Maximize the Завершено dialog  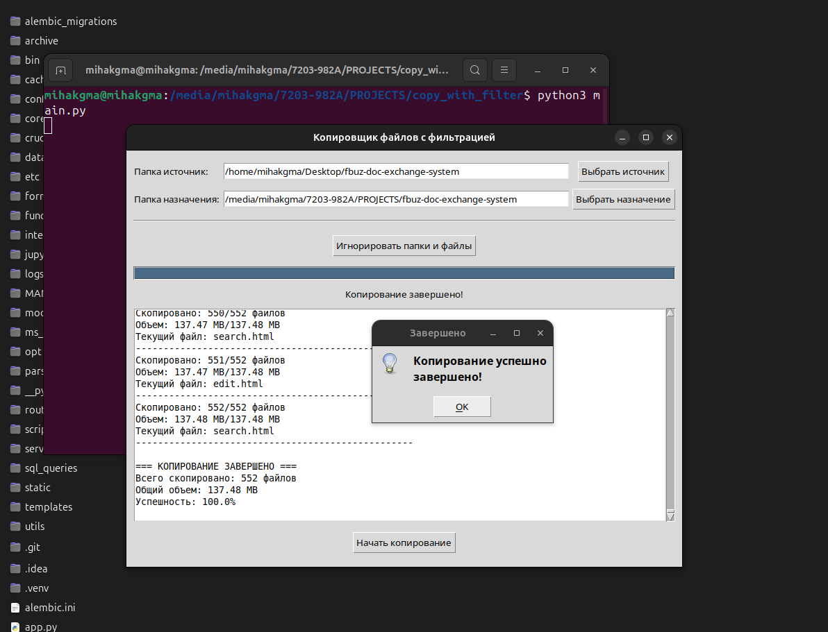pyautogui.click(x=517, y=333)
